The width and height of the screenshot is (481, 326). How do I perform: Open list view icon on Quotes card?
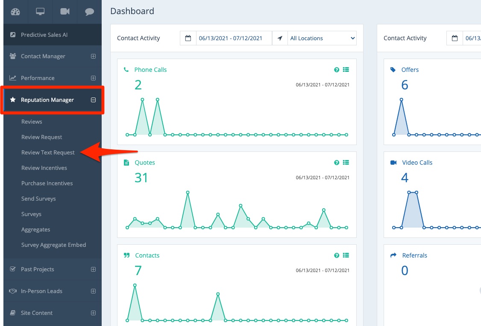(346, 163)
